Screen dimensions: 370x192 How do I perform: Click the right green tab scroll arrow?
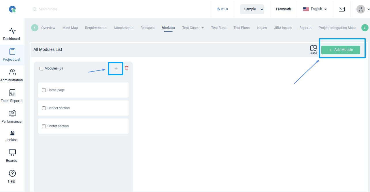tap(365, 28)
